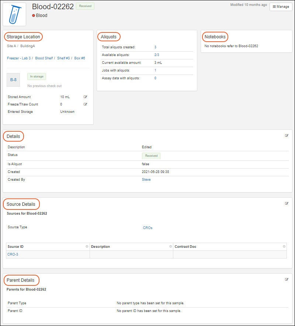Open the Manage menu
The image size is (295, 326).
click(281, 7)
